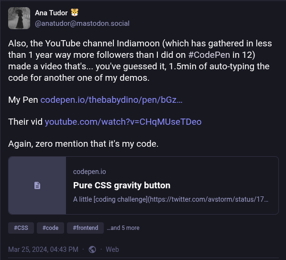Open the #CodePen hashtag in the post
The image size is (286, 260).
pyautogui.click(x=209, y=55)
